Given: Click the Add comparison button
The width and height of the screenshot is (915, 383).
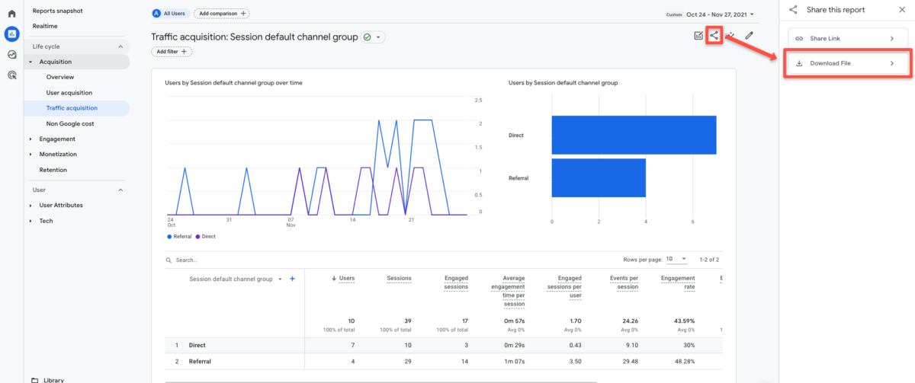Looking at the screenshot, I should point(221,14).
